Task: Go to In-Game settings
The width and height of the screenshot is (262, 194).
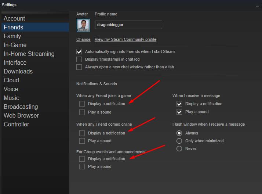Action: pos(35,45)
